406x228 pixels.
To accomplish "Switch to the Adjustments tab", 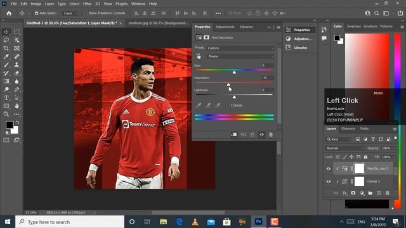I will click(225, 27).
